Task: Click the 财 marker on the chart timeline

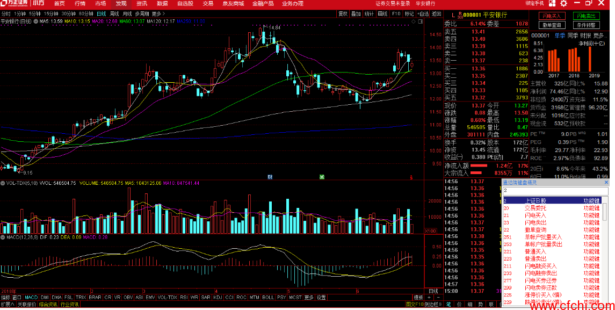Action: pos(270,177)
